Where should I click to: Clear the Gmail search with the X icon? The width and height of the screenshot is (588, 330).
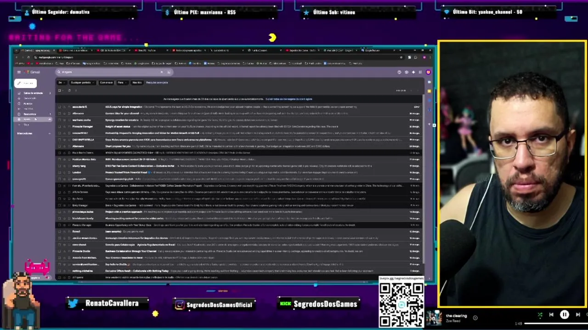coord(161,72)
